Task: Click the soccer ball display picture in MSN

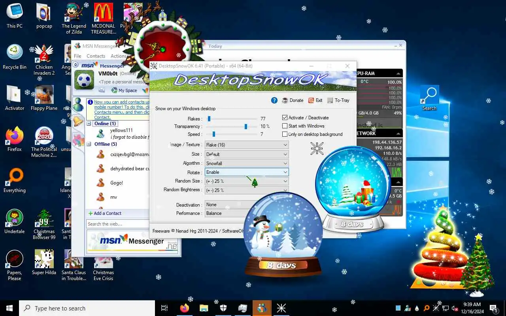Action: coord(85,80)
